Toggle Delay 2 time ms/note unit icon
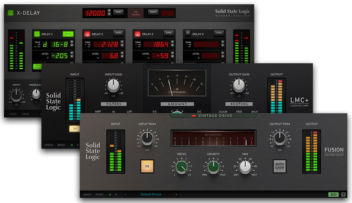This screenshot has width=352, height=203. click(x=87, y=46)
